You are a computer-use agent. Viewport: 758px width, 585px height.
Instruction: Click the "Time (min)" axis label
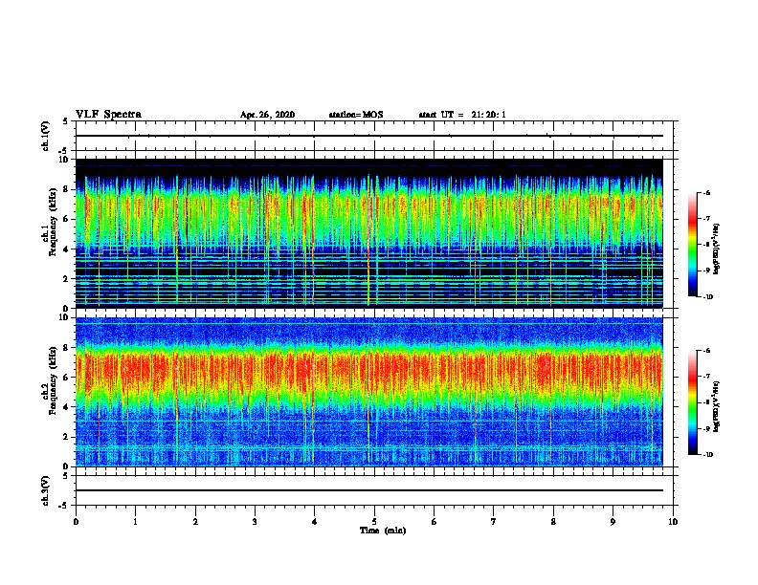pyautogui.click(x=383, y=531)
